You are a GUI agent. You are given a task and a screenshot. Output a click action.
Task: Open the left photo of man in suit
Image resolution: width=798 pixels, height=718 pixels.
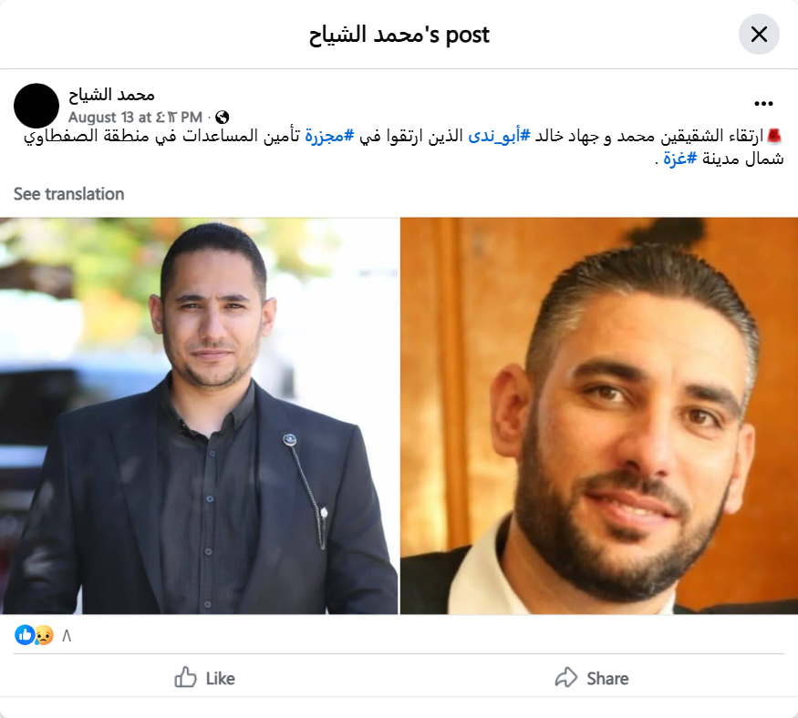tap(199, 415)
